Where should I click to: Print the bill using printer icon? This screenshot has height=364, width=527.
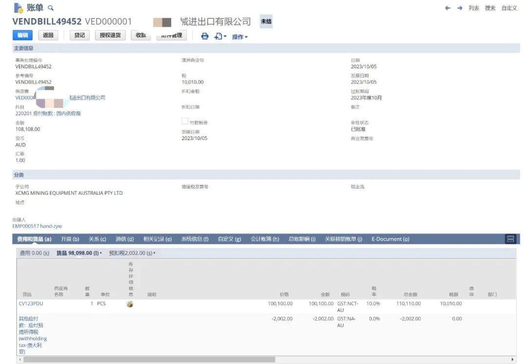click(x=204, y=36)
